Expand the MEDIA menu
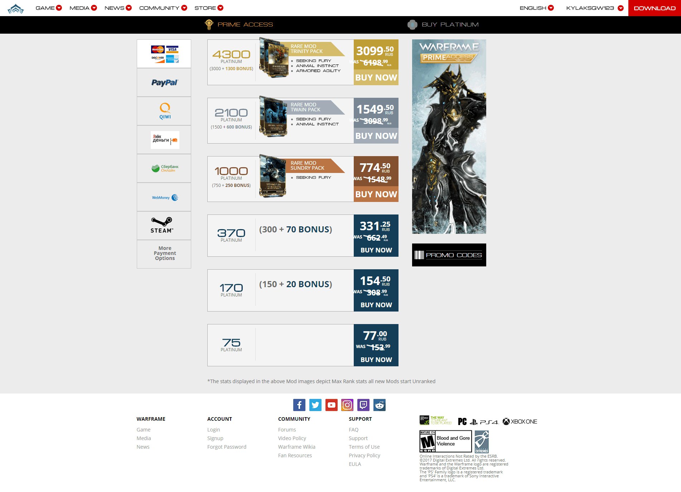 (83, 8)
